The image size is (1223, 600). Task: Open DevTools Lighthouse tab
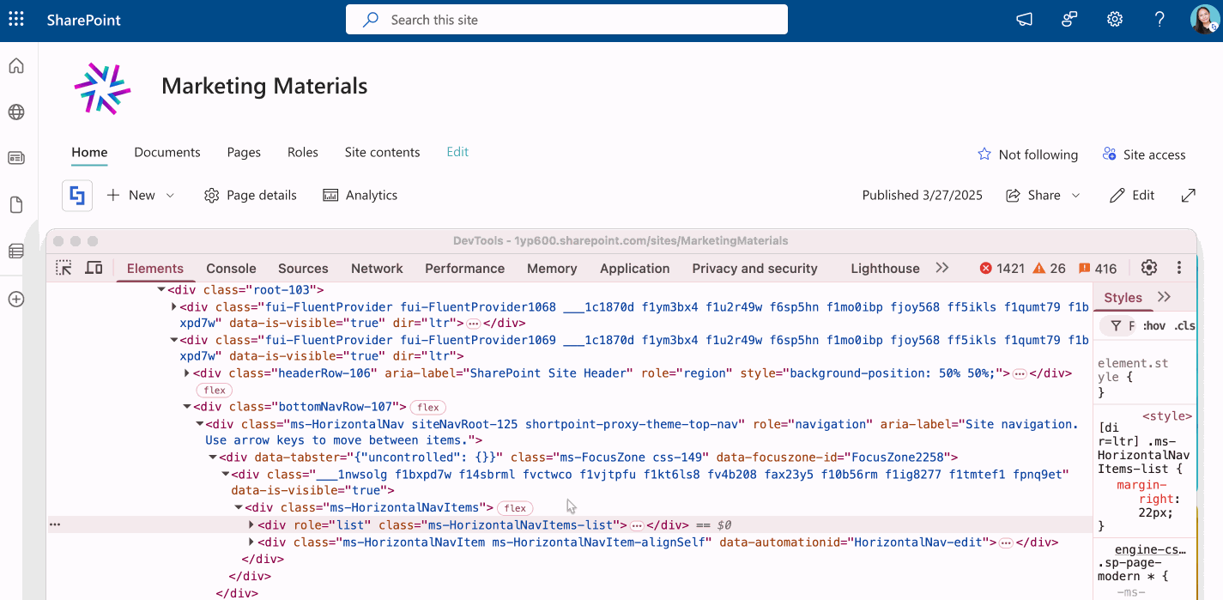(885, 269)
